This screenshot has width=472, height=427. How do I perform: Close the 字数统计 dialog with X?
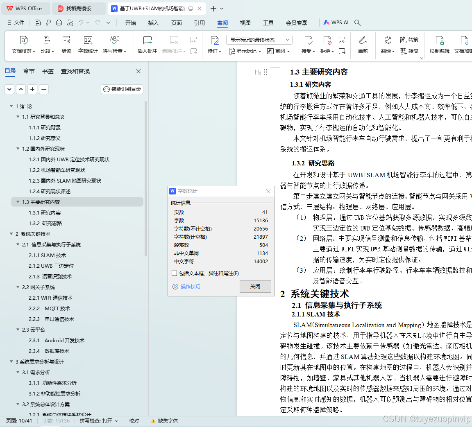[268, 191]
